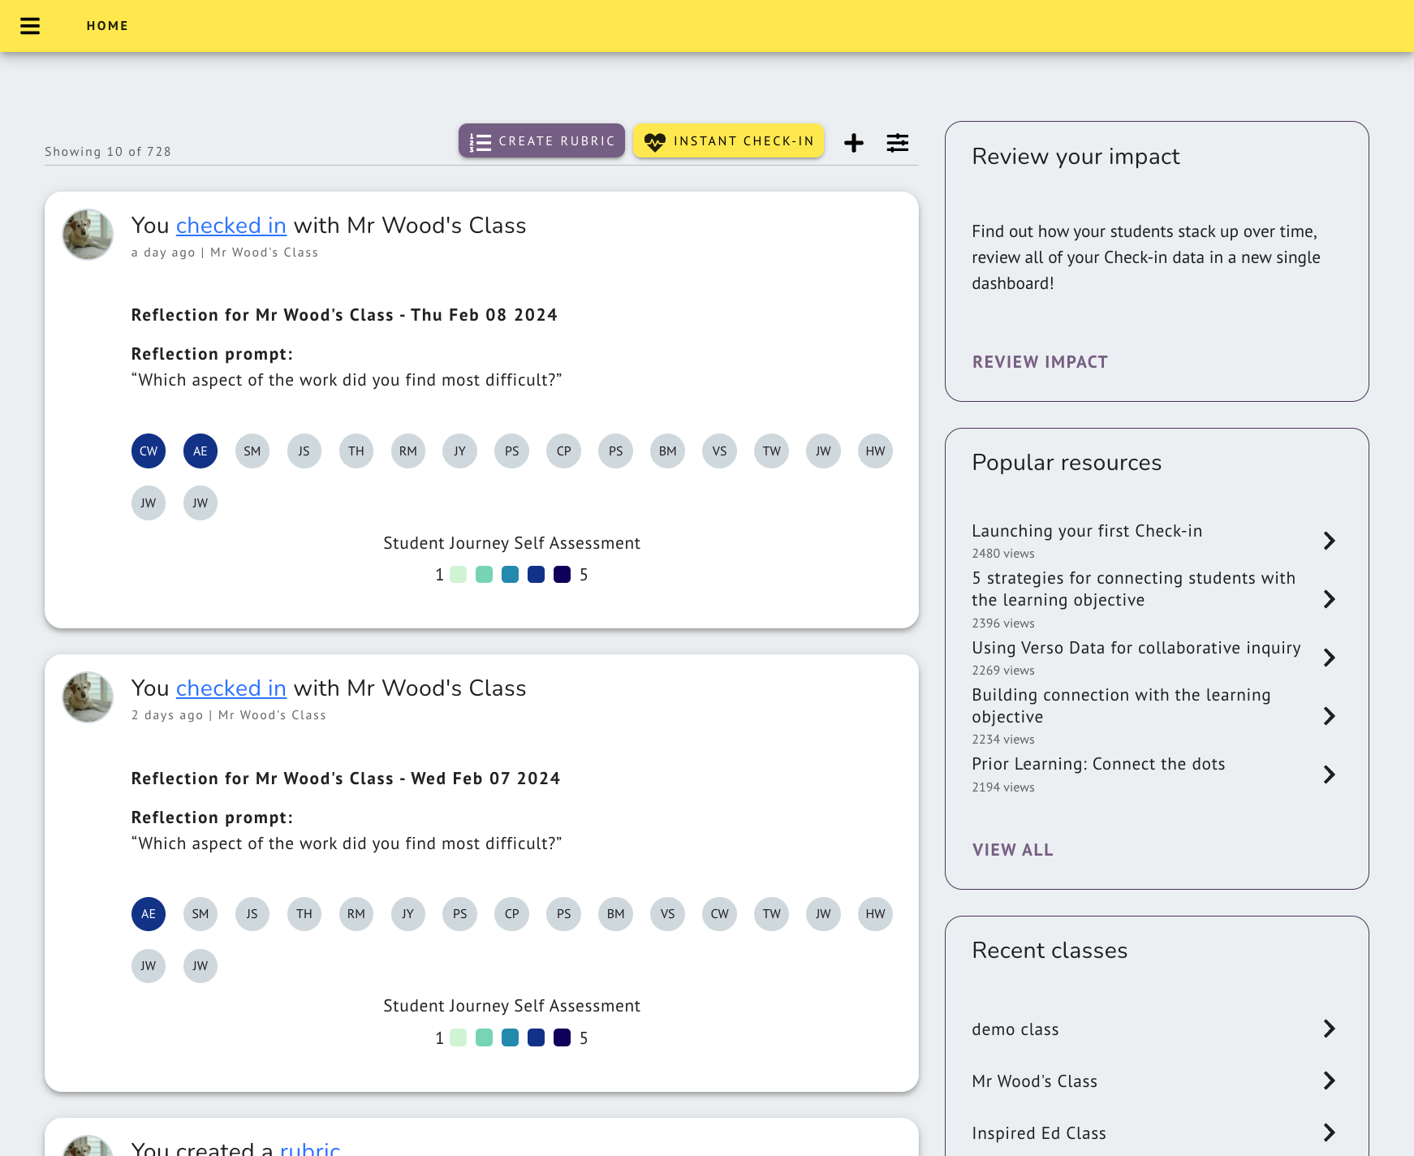This screenshot has height=1156, width=1414.
Task: Select student VS in Feb 07 reflection
Action: click(x=668, y=914)
